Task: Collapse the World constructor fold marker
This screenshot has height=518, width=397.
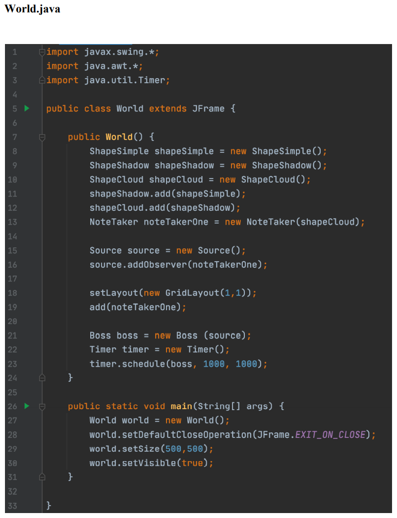Action: point(42,137)
